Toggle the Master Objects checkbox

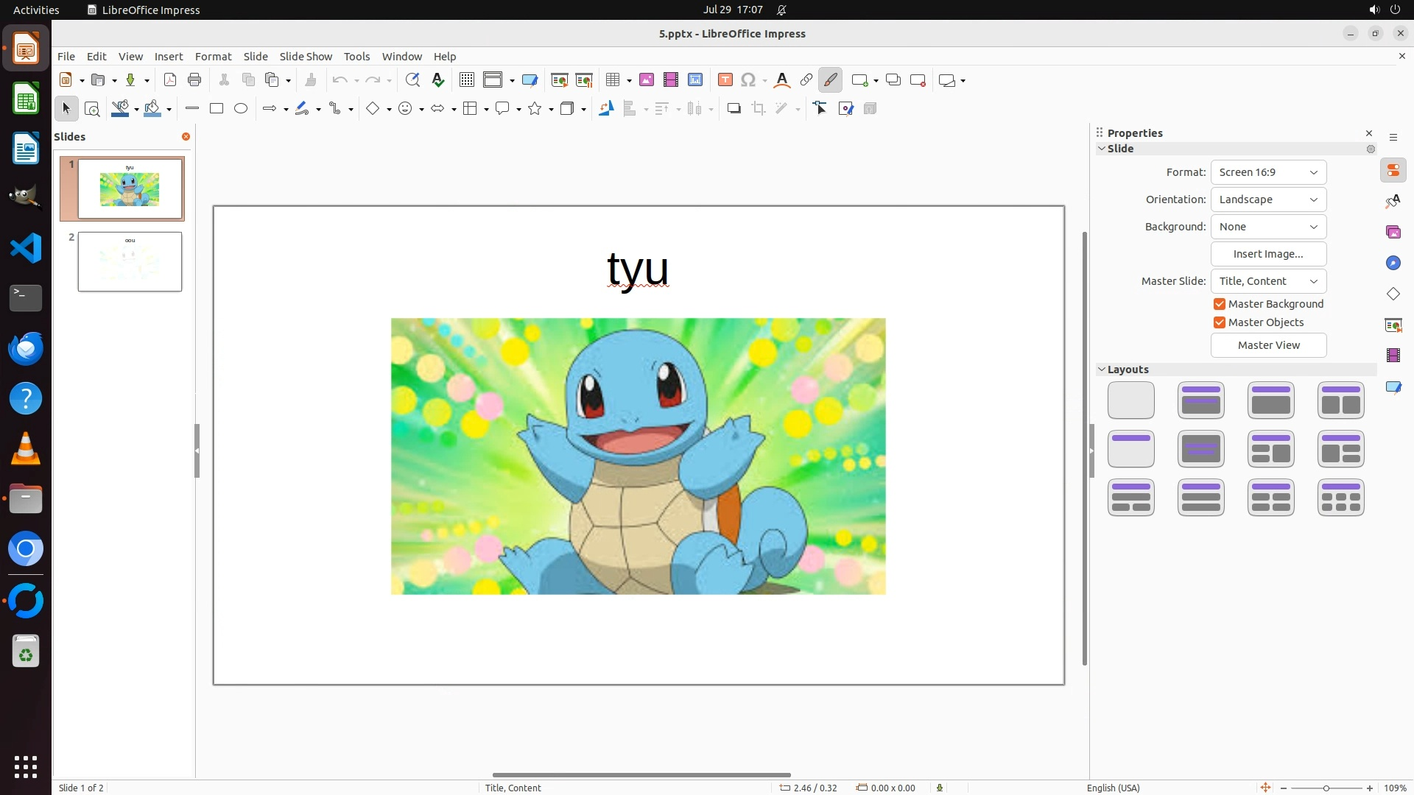pyautogui.click(x=1220, y=322)
